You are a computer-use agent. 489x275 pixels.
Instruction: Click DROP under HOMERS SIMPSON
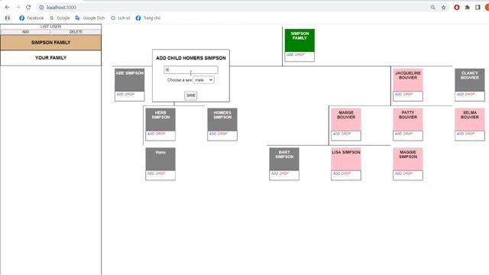[222, 134]
